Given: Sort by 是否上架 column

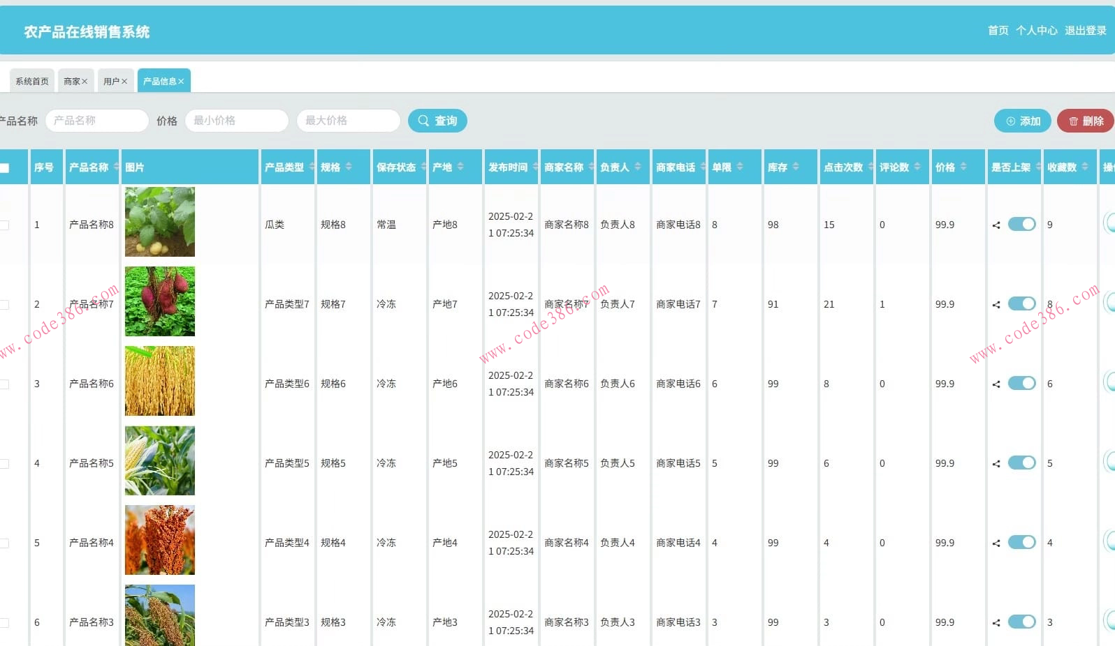Looking at the screenshot, I should pos(1038,167).
